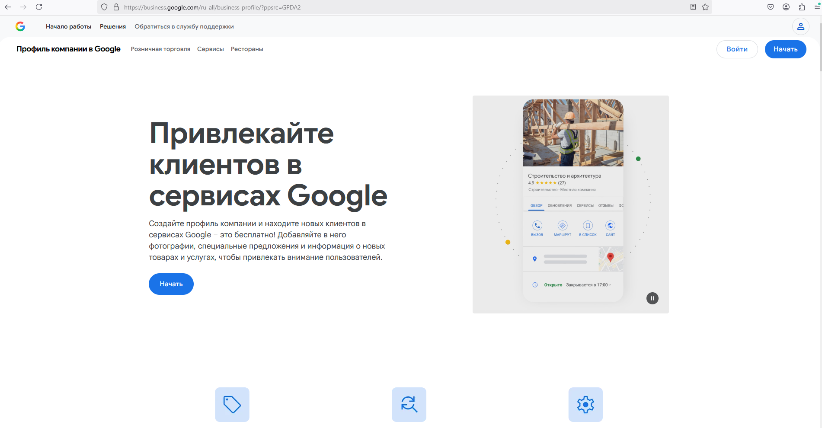Click the Войти button
Viewport: 822px width, 428px height.
tap(737, 49)
